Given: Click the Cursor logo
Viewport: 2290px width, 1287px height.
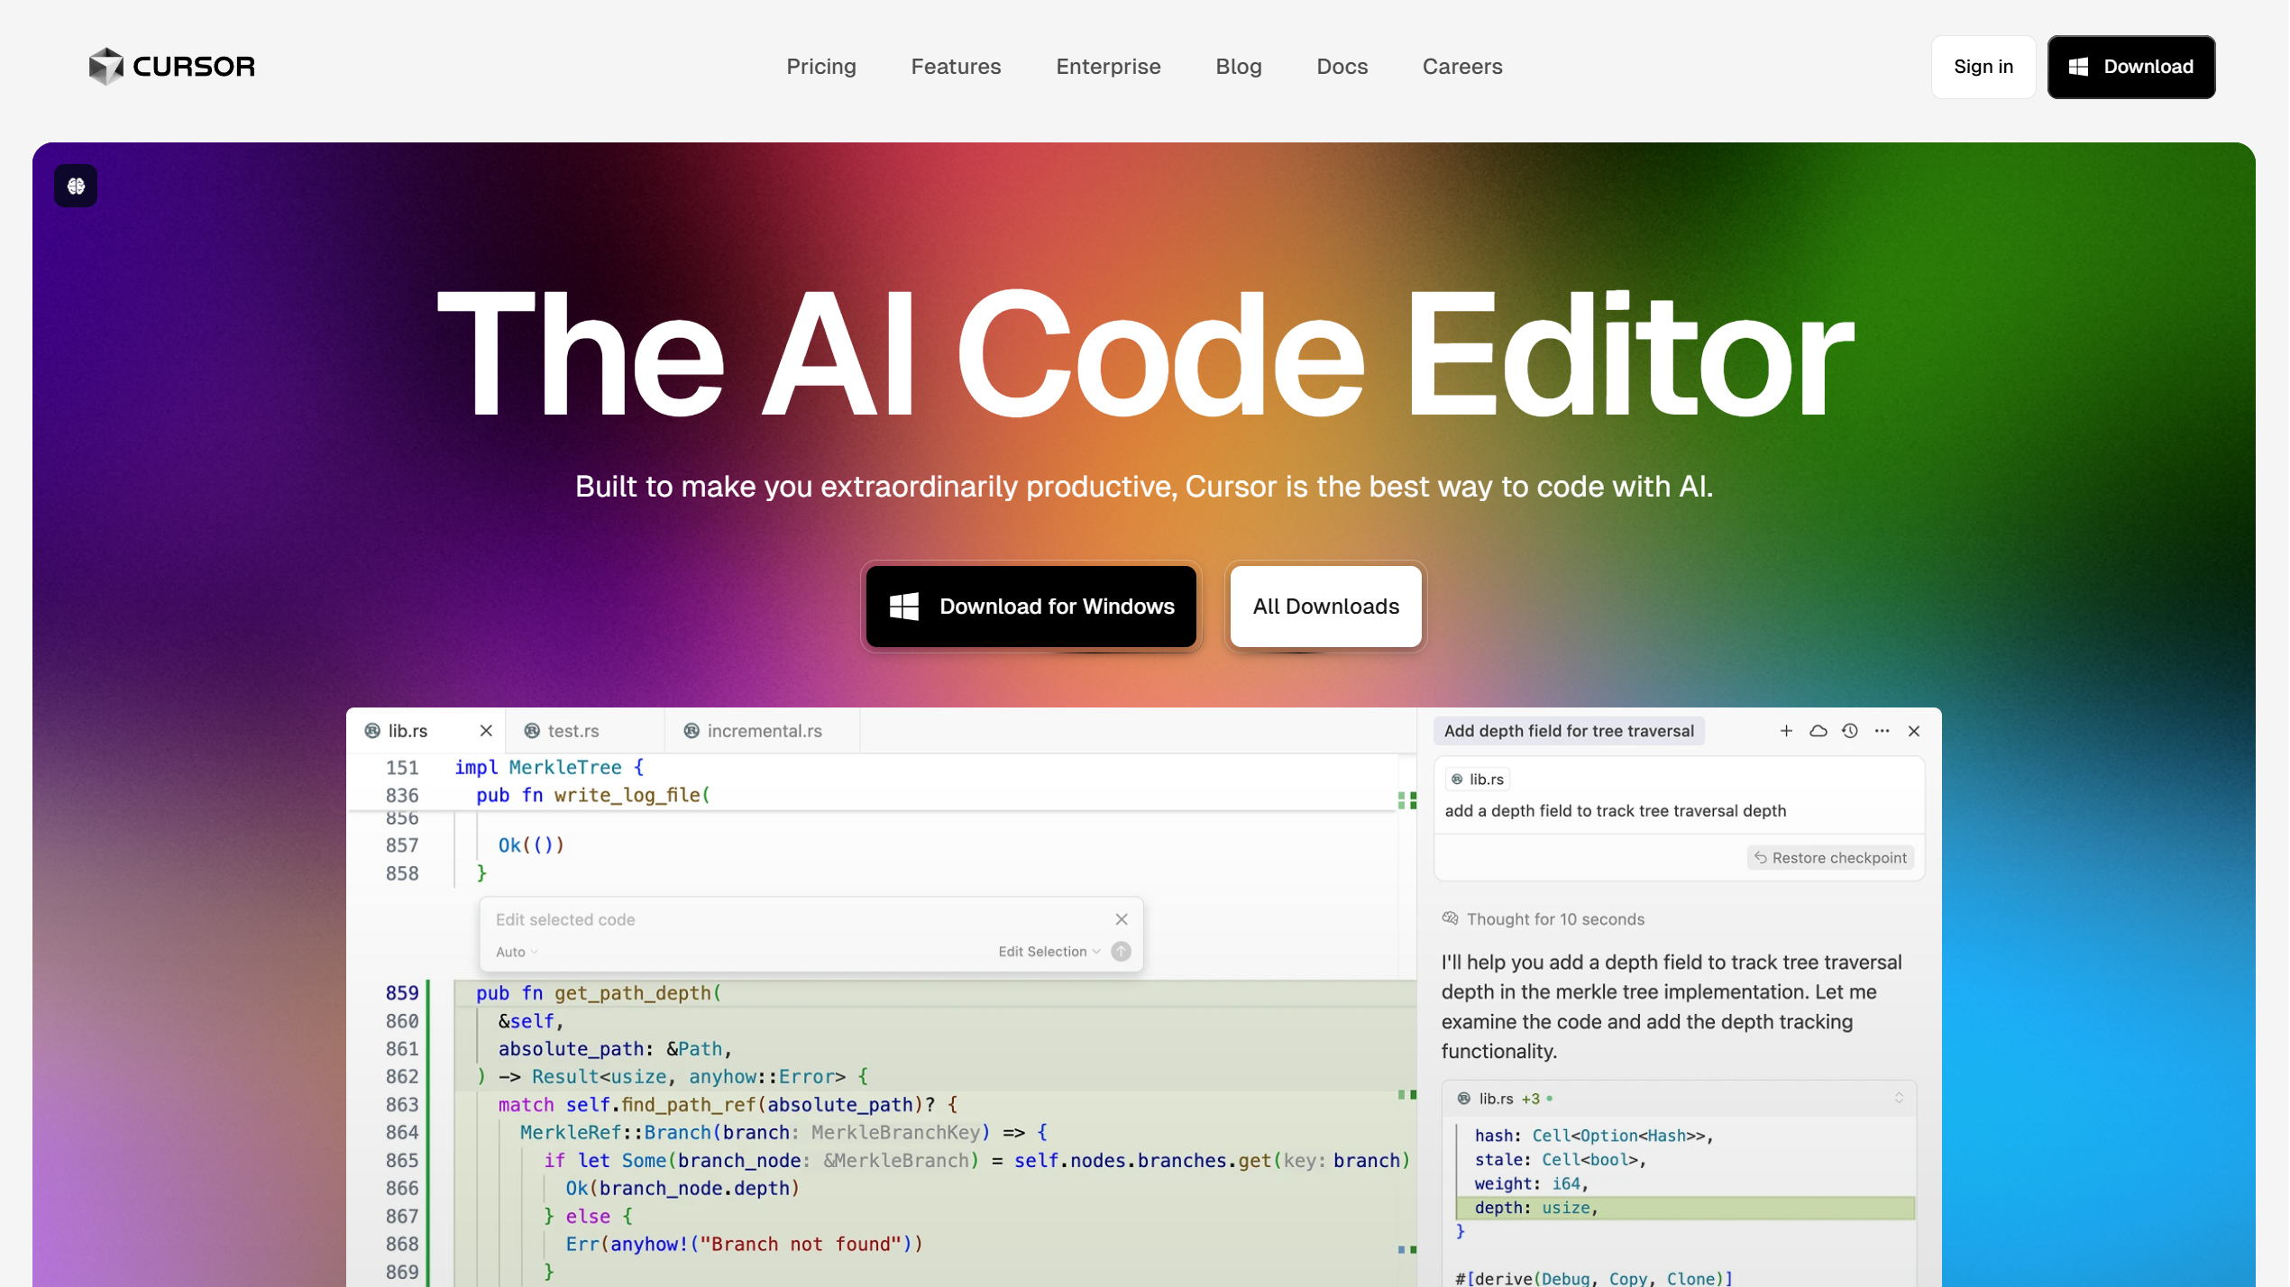Looking at the screenshot, I should [172, 67].
